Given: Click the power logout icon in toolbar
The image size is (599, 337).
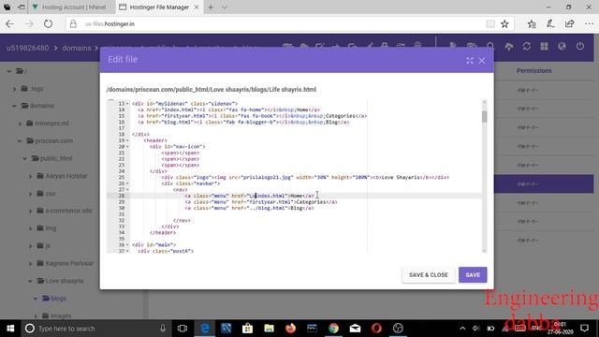Looking at the screenshot, I should (x=580, y=47).
